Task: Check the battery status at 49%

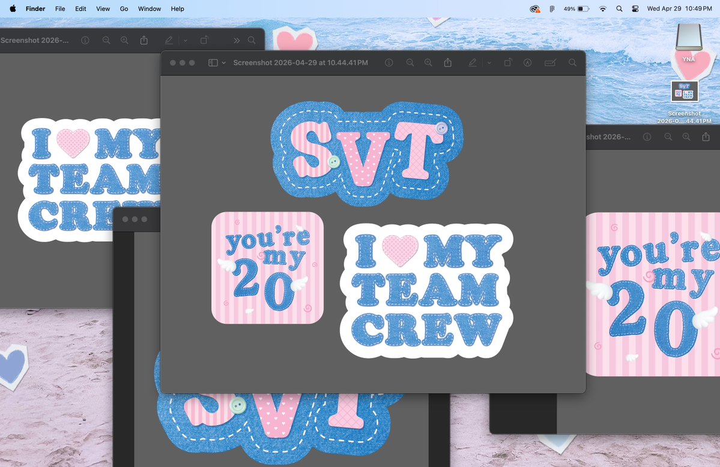Action: point(576,9)
